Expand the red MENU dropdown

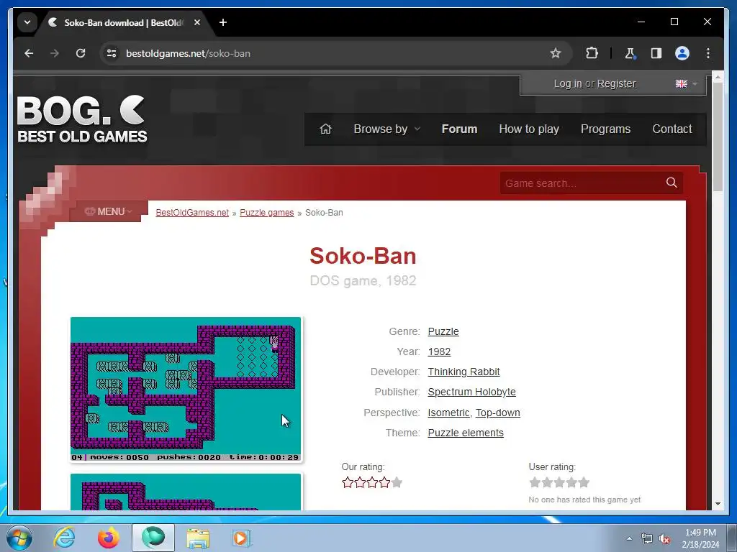(109, 211)
